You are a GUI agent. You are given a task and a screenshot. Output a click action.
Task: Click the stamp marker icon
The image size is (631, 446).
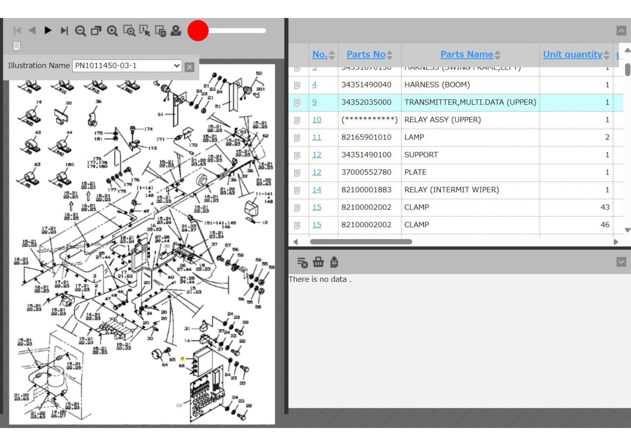point(176,31)
